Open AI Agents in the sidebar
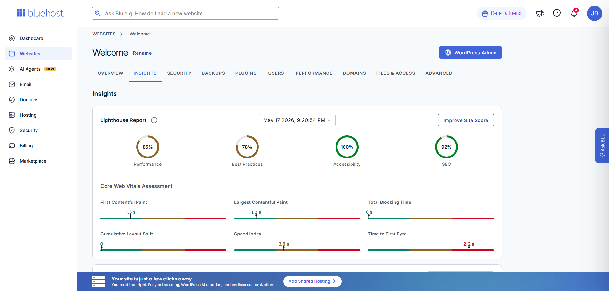The height and width of the screenshot is (291, 609). tap(38, 69)
